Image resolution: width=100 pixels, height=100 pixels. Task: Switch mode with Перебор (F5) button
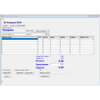point(6,73)
